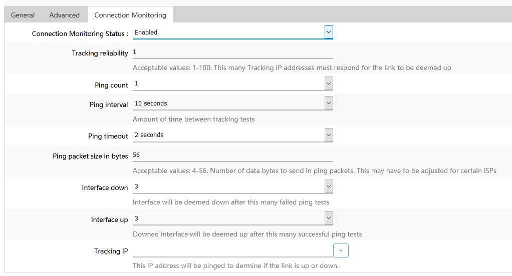Expand the Ping count dropdown

(329, 83)
